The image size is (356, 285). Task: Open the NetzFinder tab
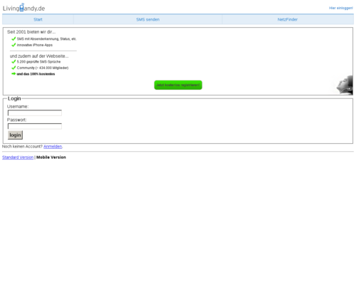[288, 19]
